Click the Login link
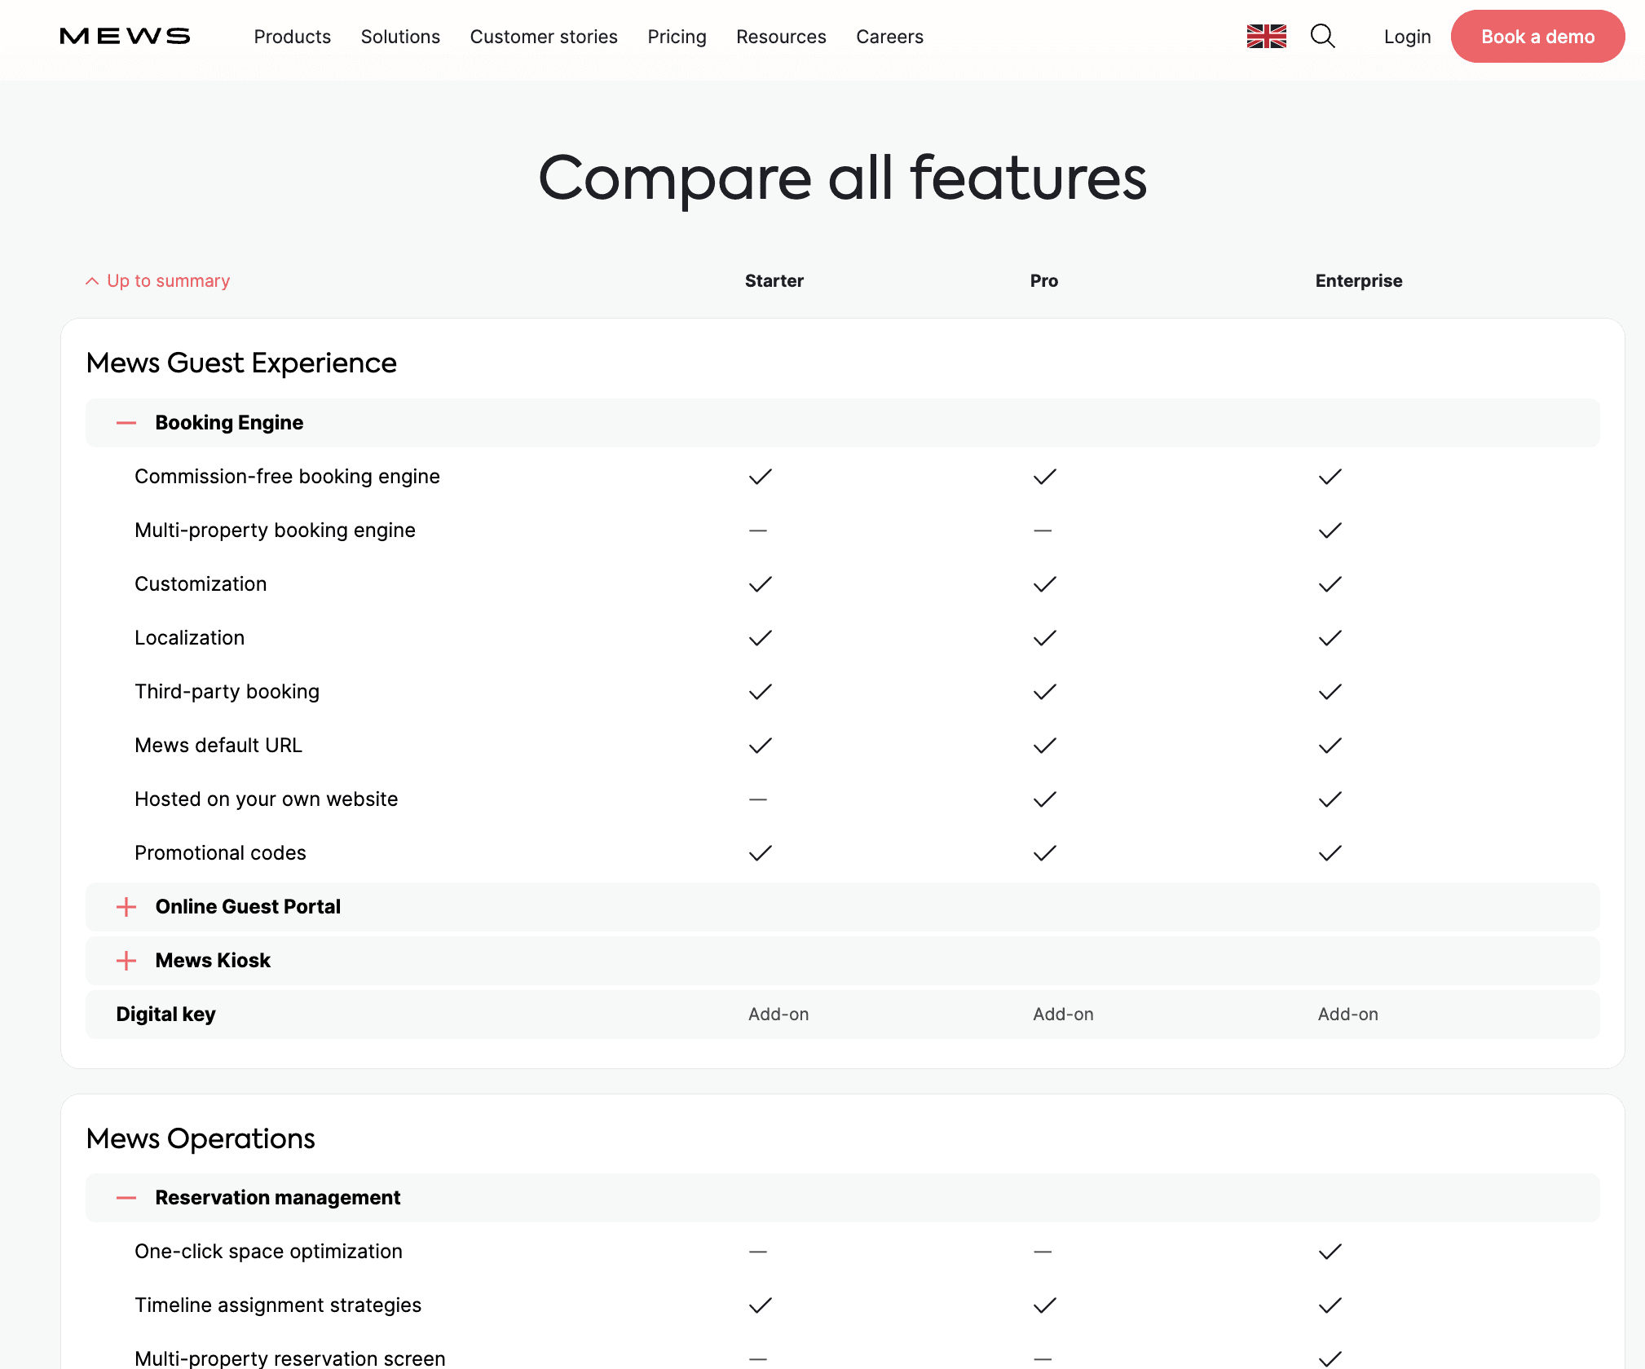 [x=1407, y=37]
